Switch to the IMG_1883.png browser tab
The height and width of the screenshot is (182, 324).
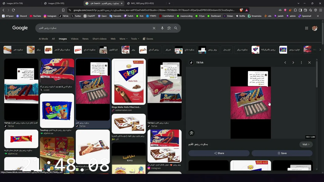(x=145, y=3)
